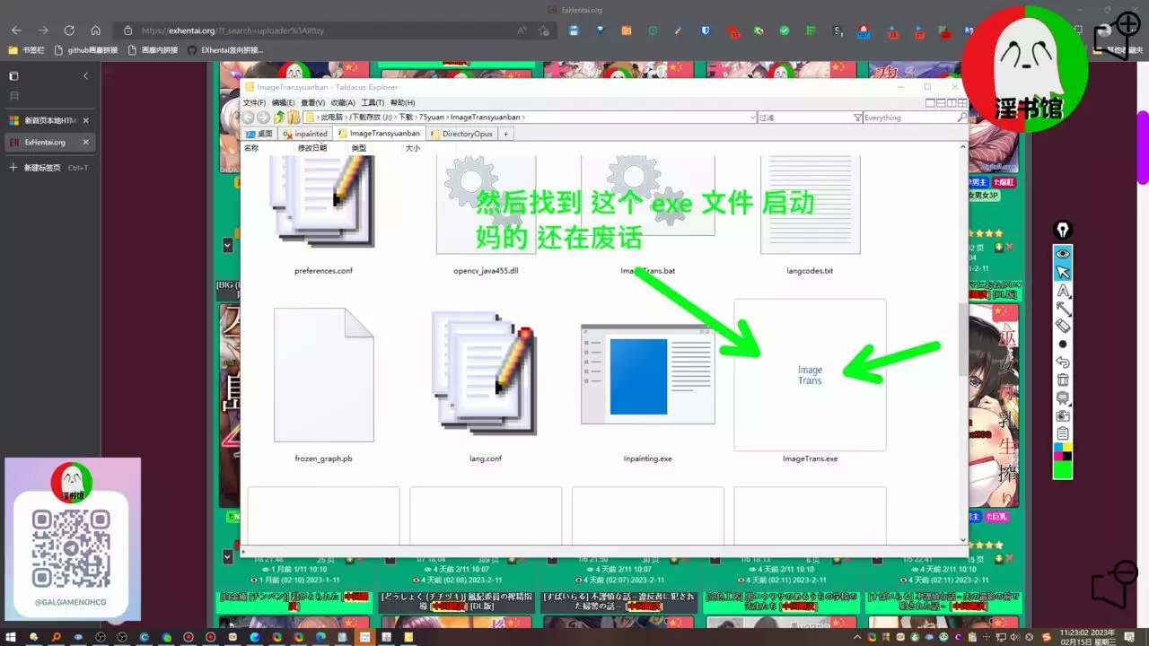Click the undo arrow in annotation toolbar
The image size is (1149, 646).
[1063, 362]
